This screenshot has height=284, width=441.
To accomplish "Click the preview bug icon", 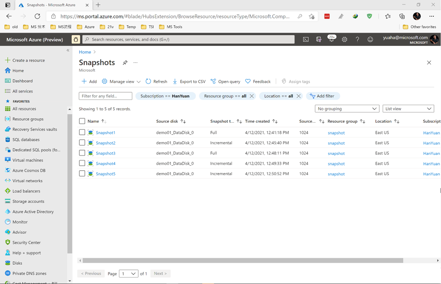I will (76, 39).
